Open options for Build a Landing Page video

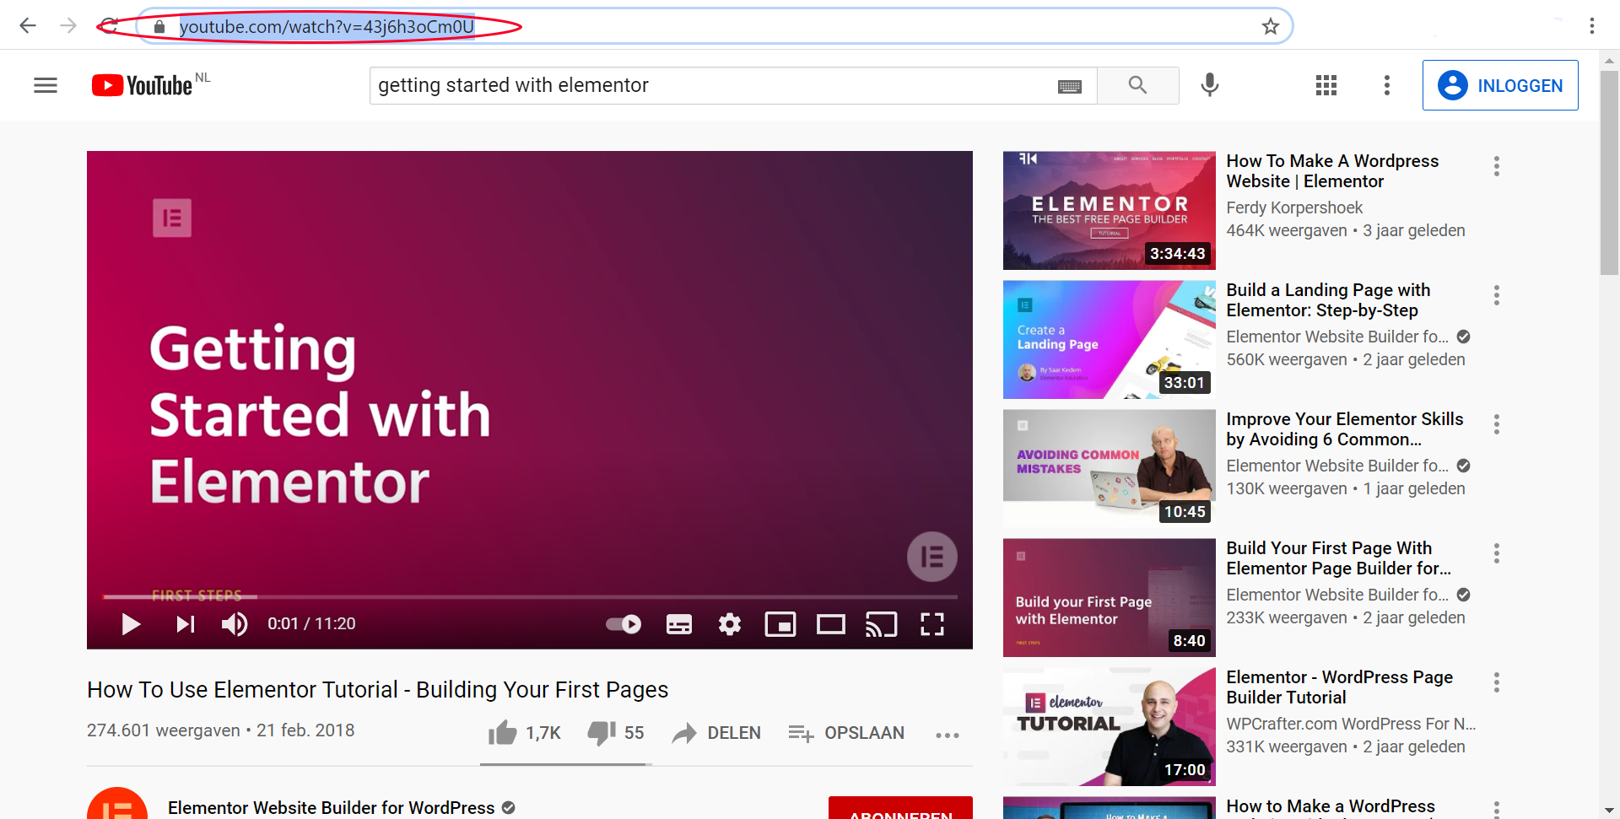(1496, 295)
